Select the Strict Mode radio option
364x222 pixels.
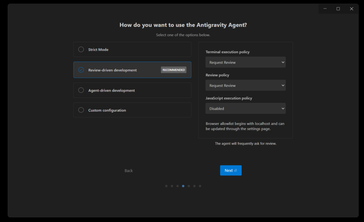click(x=81, y=50)
